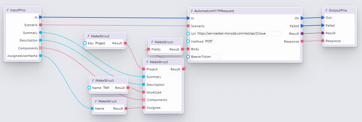The width and height of the screenshot is (362, 122).
Task: Focus the empty BearerToken input box
Action: (216, 57)
